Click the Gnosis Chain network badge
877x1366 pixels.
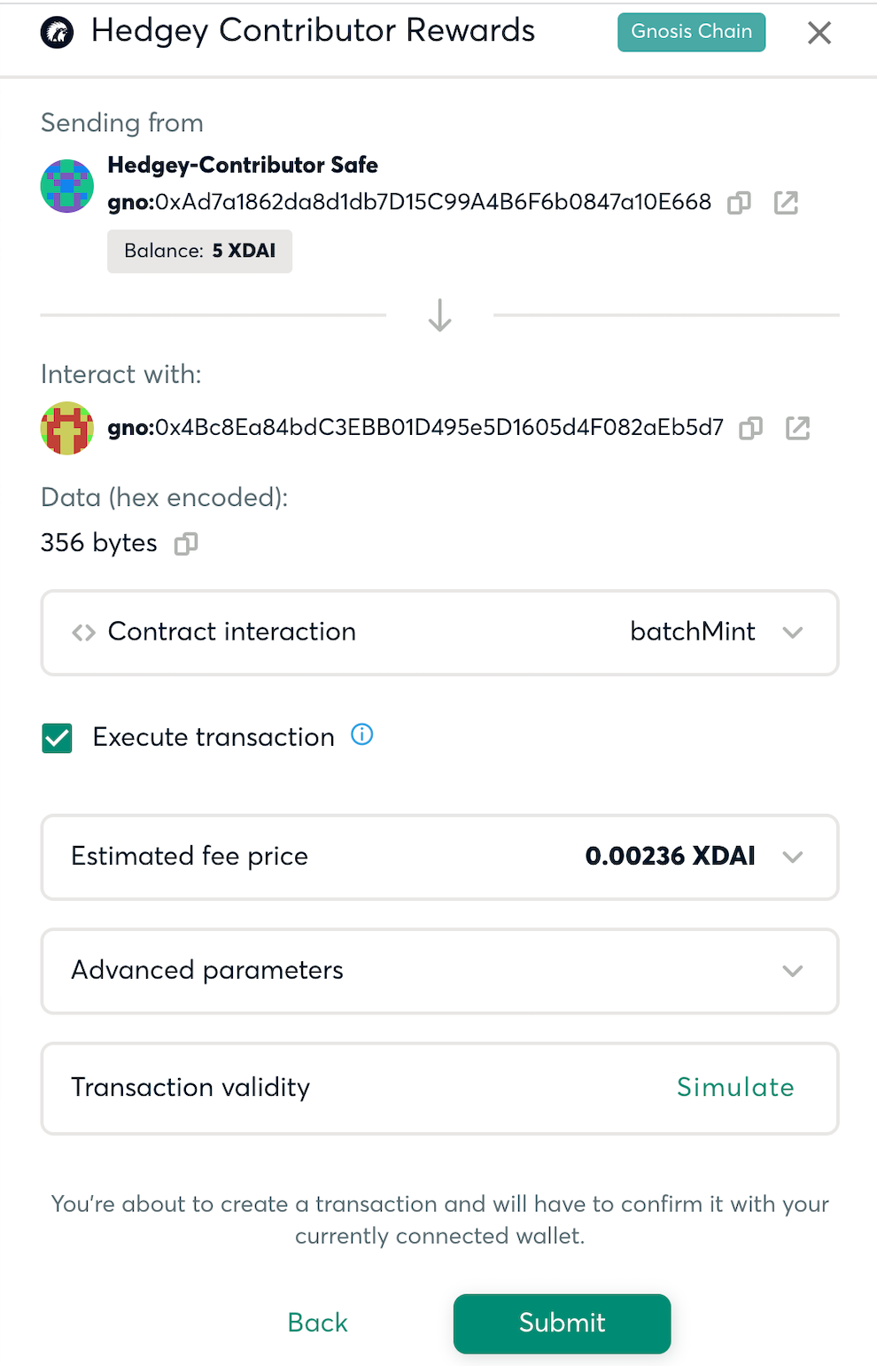691,32
